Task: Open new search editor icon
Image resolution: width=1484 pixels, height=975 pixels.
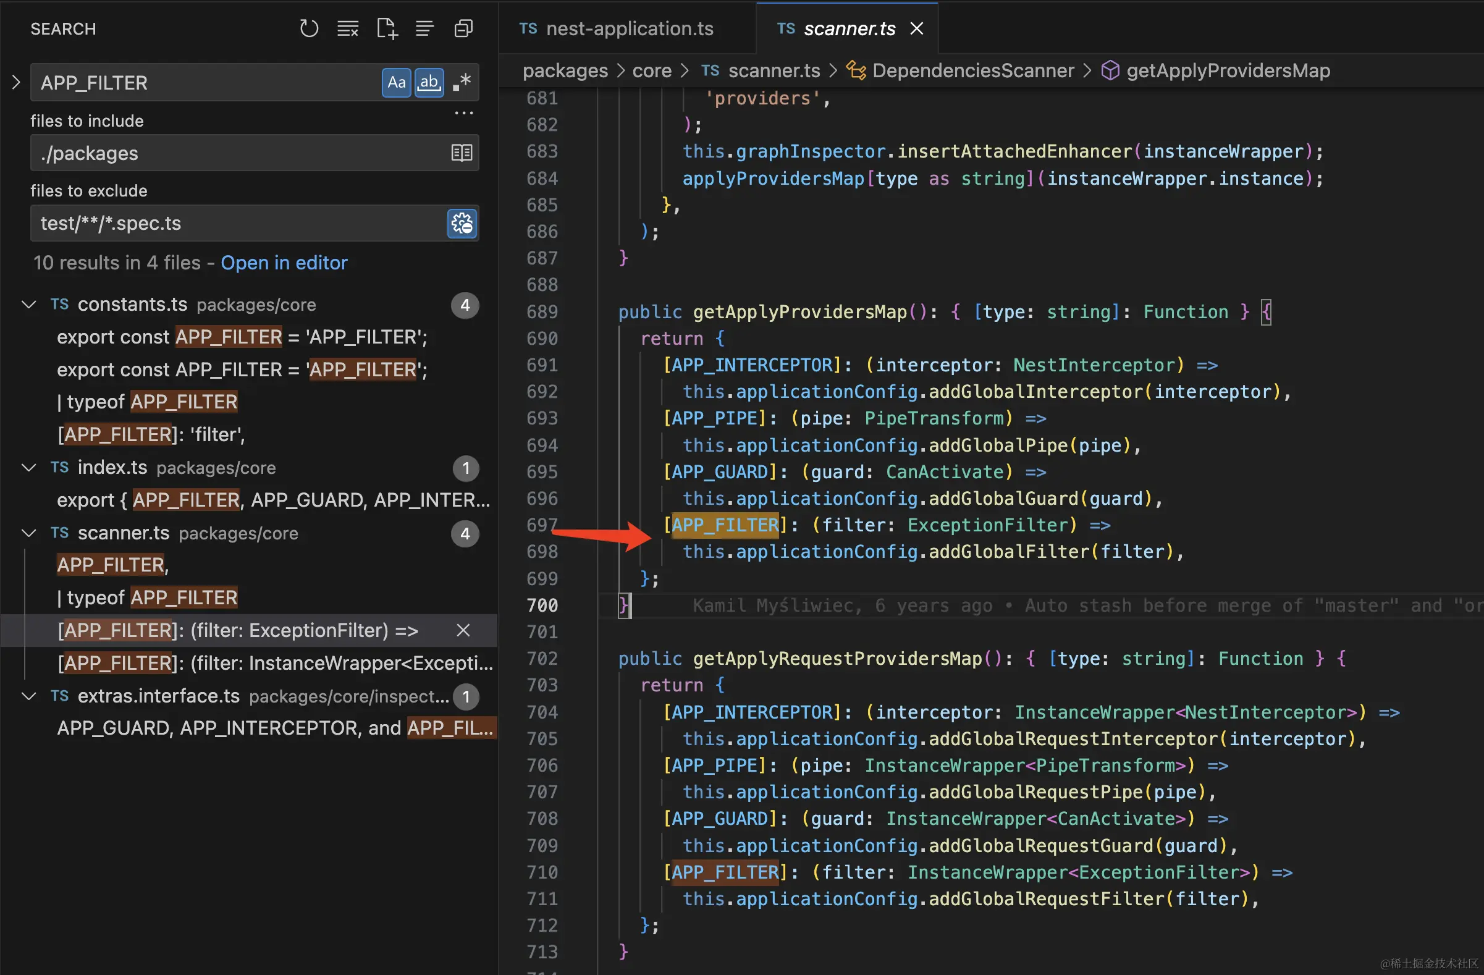Action: pyautogui.click(x=387, y=28)
